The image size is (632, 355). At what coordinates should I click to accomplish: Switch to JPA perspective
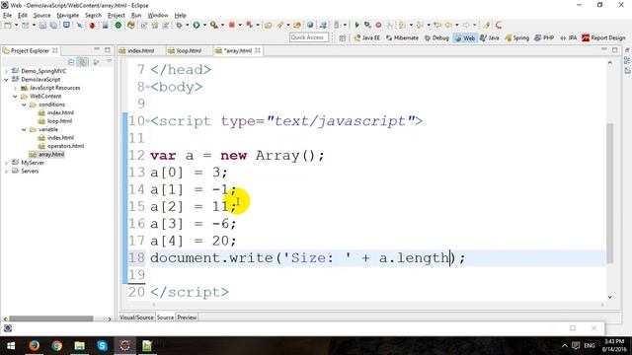[x=569, y=37]
